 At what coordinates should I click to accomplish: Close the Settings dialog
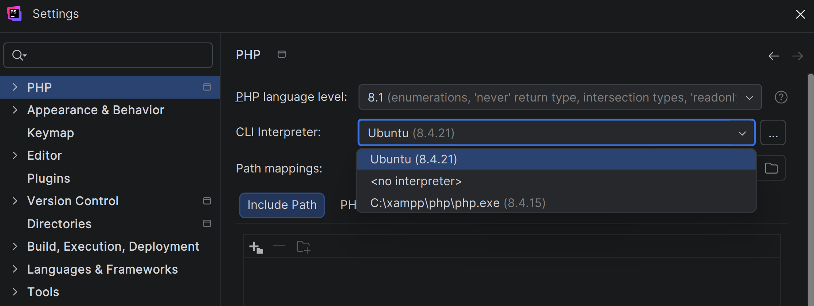(x=801, y=14)
